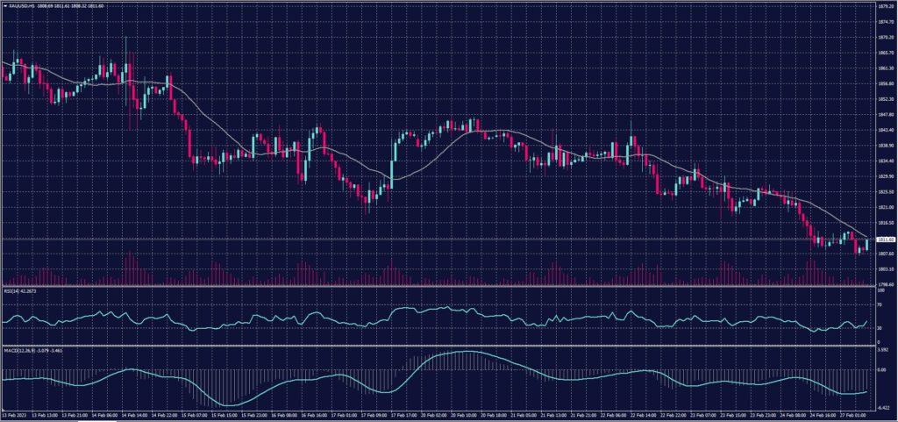Click the 1843.40 price axis label
898x422 pixels.
coord(885,130)
